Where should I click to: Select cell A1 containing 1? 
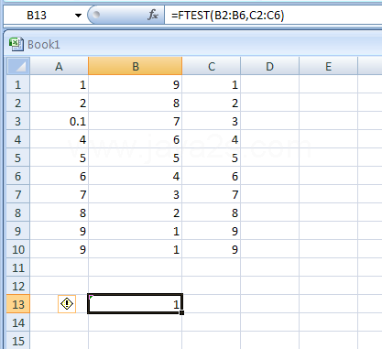point(59,84)
